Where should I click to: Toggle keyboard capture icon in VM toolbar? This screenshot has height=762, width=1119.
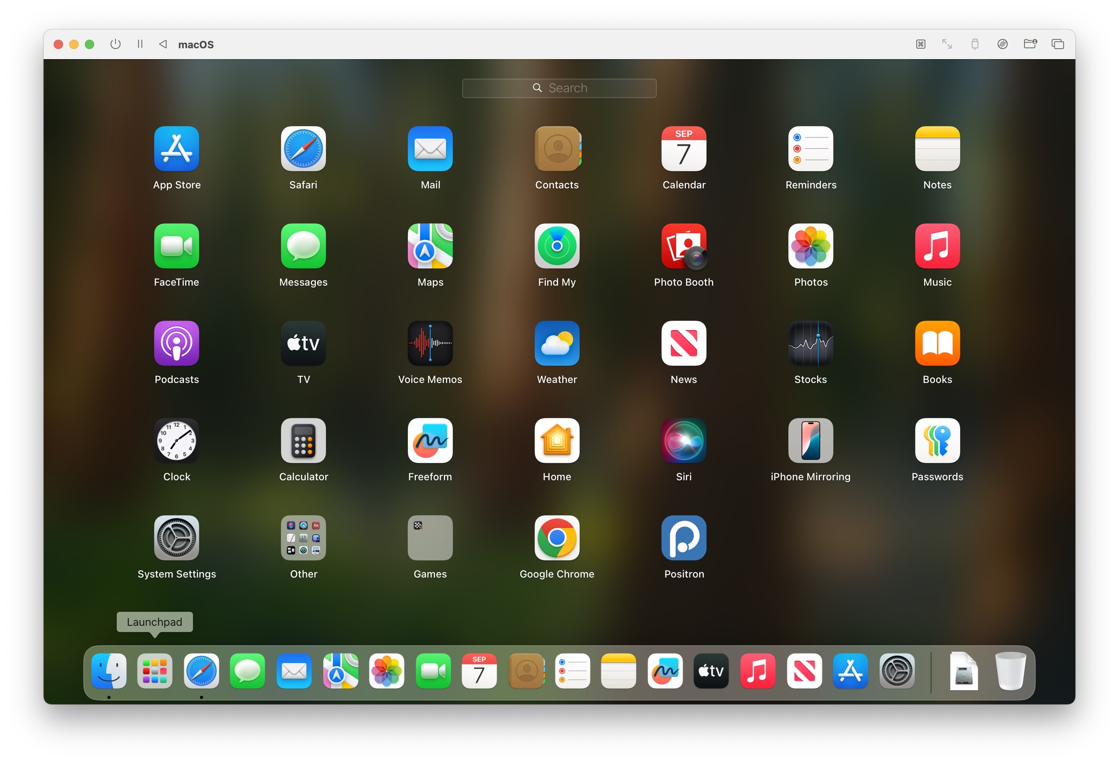tap(921, 44)
